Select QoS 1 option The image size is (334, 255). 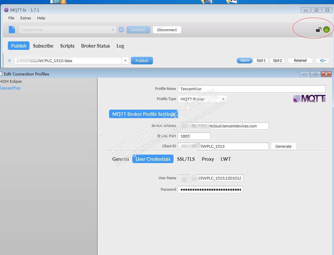(261, 60)
